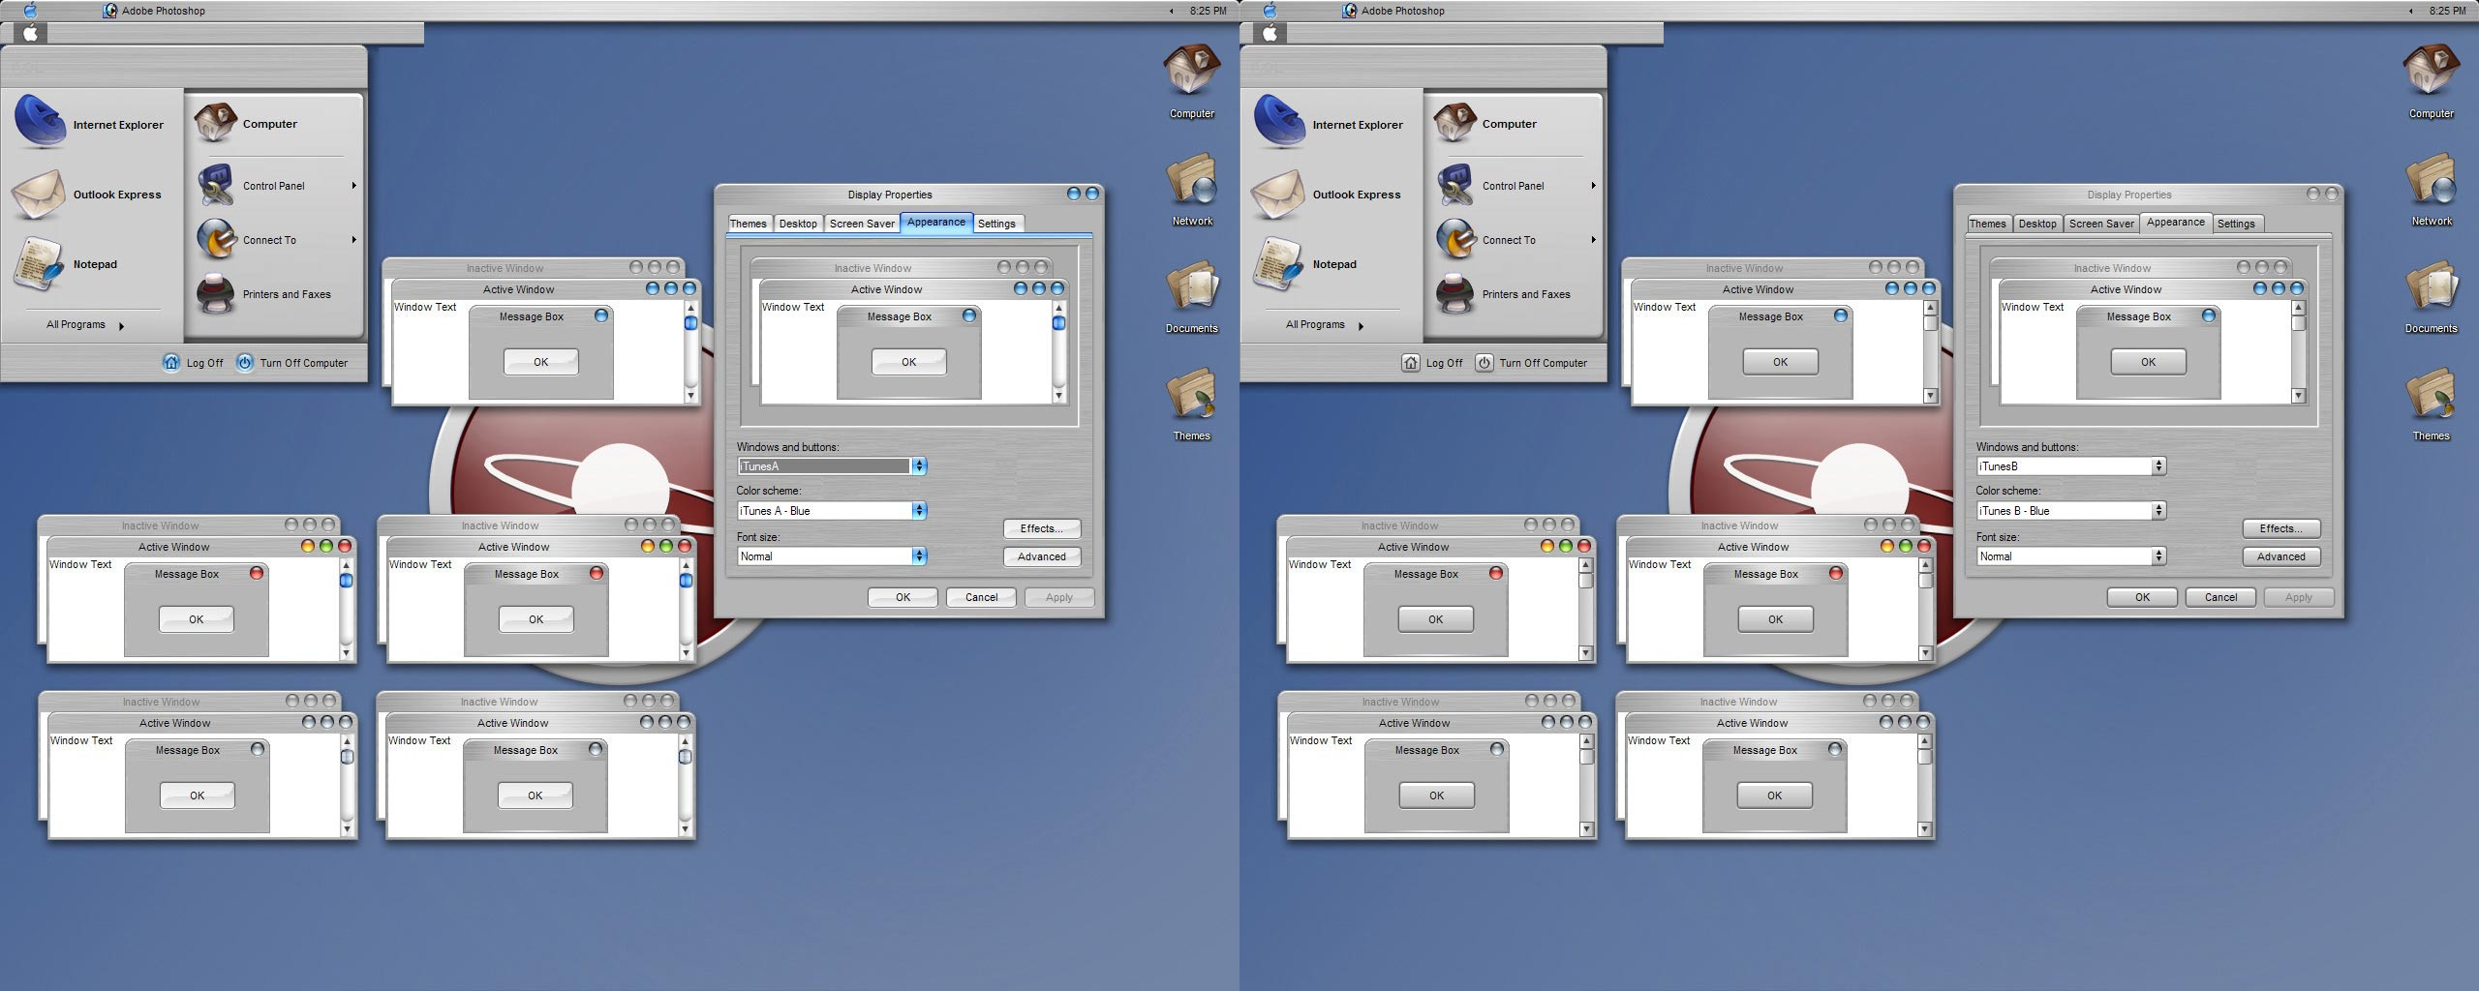Open Documents desktop icon on iTunesB desktop
Viewport: 2479px width, 991px height.
tap(2431, 296)
